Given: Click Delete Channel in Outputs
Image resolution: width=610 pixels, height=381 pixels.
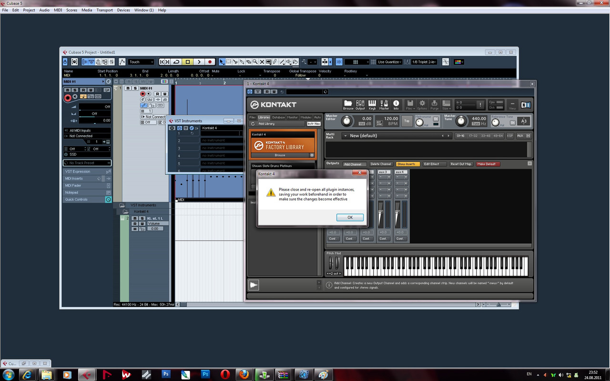Looking at the screenshot, I should (381, 164).
